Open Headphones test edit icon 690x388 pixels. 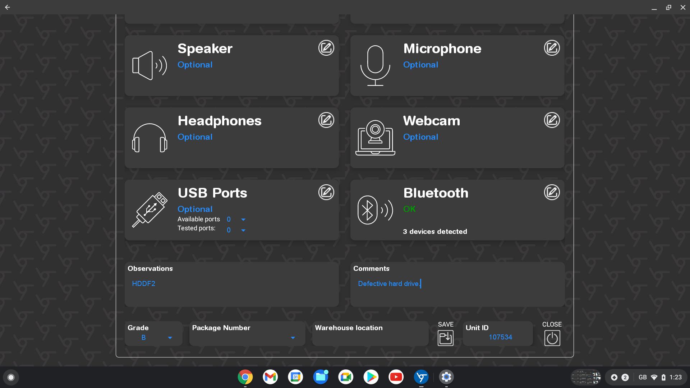tap(326, 120)
